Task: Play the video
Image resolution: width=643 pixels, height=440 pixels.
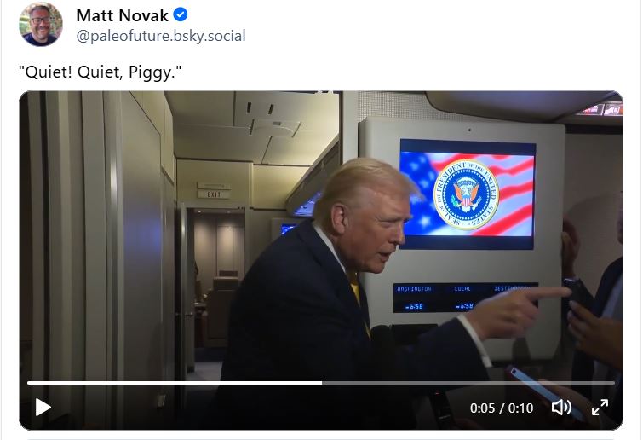Action: (43, 408)
